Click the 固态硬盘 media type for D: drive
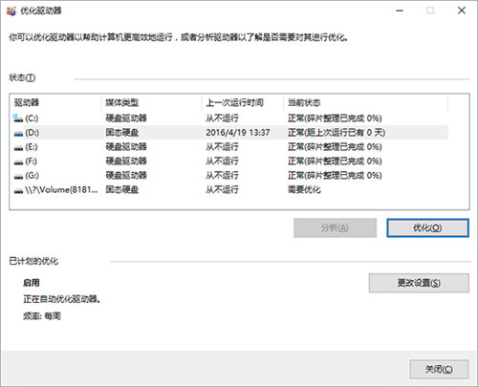This screenshot has width=478, height=387. pos(122,133)
